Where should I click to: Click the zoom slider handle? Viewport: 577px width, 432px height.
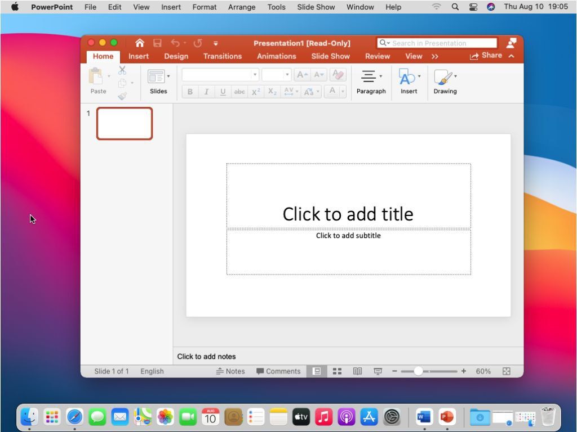(418, 371)
